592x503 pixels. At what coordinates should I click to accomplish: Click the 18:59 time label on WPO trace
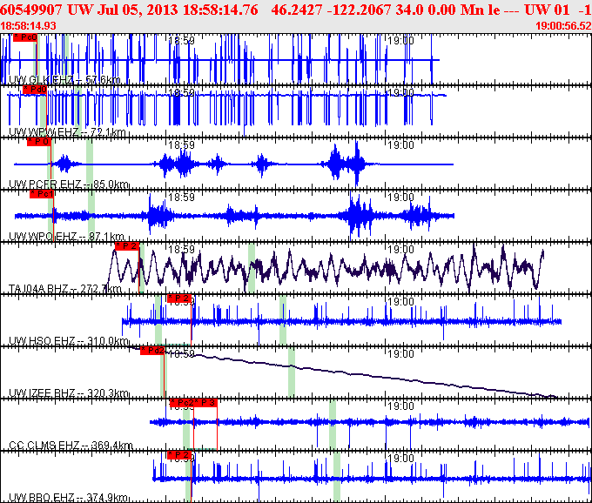pos(182,197)
